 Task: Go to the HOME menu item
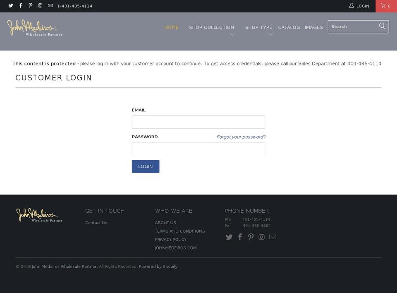[x=172, y=27]
